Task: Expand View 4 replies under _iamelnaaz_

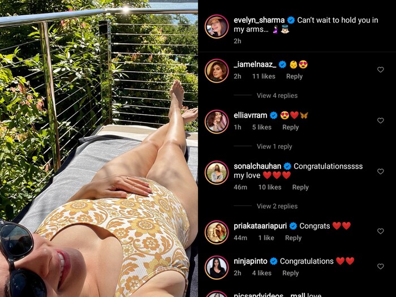Action: click(x=277, y=96)
